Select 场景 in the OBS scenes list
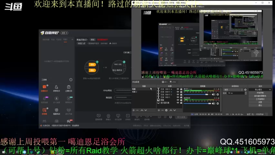This screenshot has height=155, width=275. (x=144, y=89)
